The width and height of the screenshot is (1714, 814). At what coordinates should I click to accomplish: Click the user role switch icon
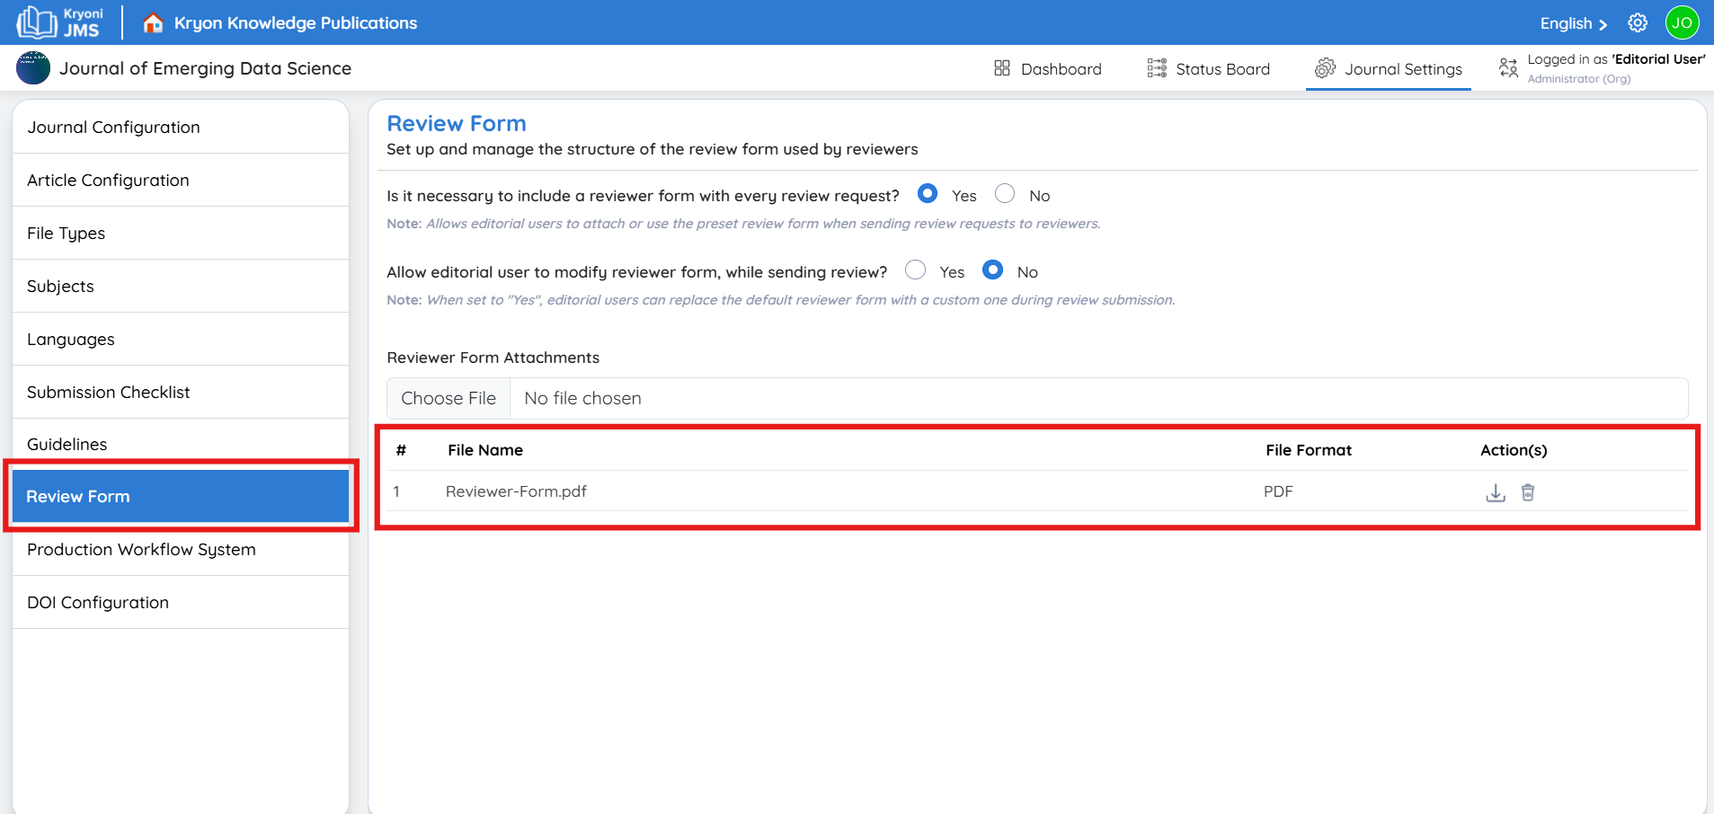coord(1508,68)
